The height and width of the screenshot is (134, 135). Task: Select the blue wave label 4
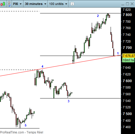pyautogui.click(x=42, y=66)
